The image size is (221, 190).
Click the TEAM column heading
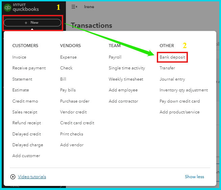click(x=115, y=46)
